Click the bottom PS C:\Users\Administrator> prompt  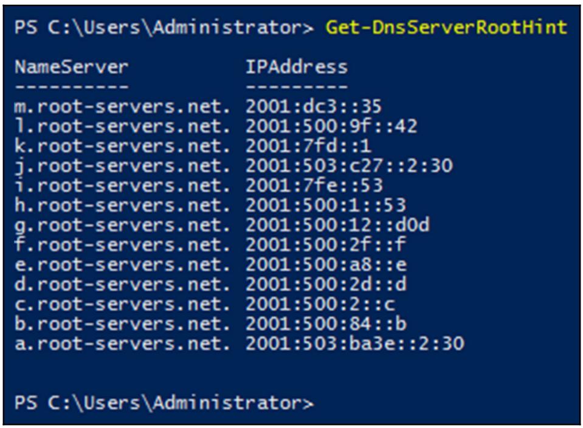coord(164,403)
